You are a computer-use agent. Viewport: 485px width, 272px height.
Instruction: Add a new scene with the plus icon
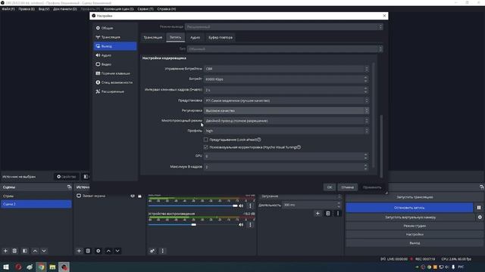click(5, 251)
